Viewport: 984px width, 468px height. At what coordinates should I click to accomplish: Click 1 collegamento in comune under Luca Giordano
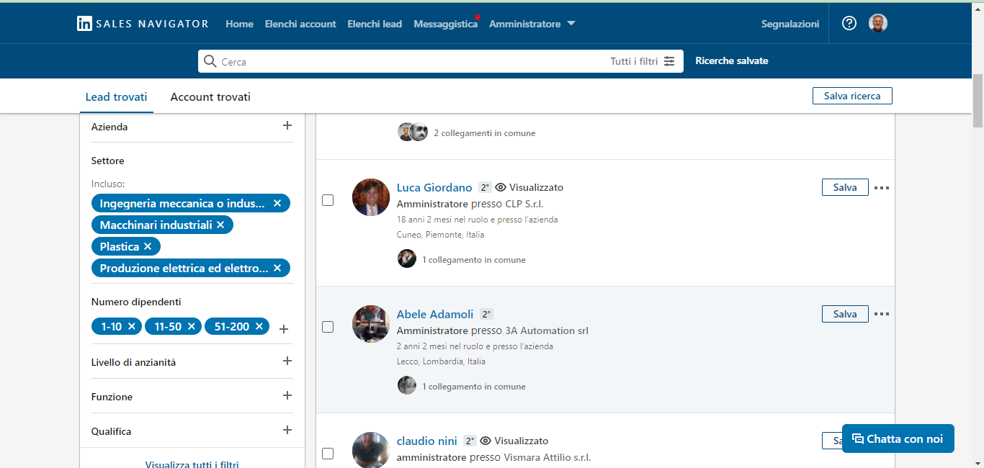474,260
